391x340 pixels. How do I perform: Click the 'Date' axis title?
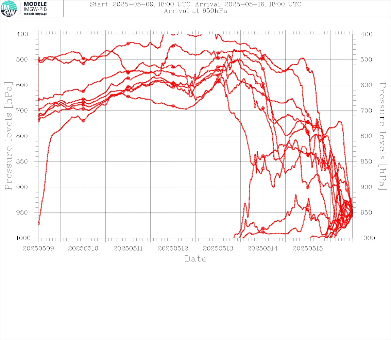click(x=195, y=259)
